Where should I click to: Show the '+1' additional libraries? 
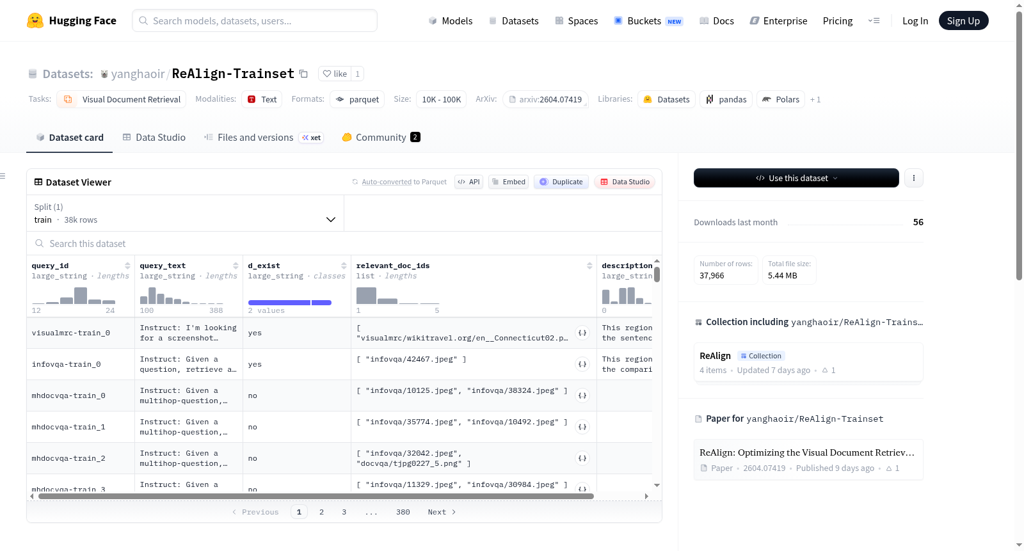pyautogui.click(x=815, y=99)
